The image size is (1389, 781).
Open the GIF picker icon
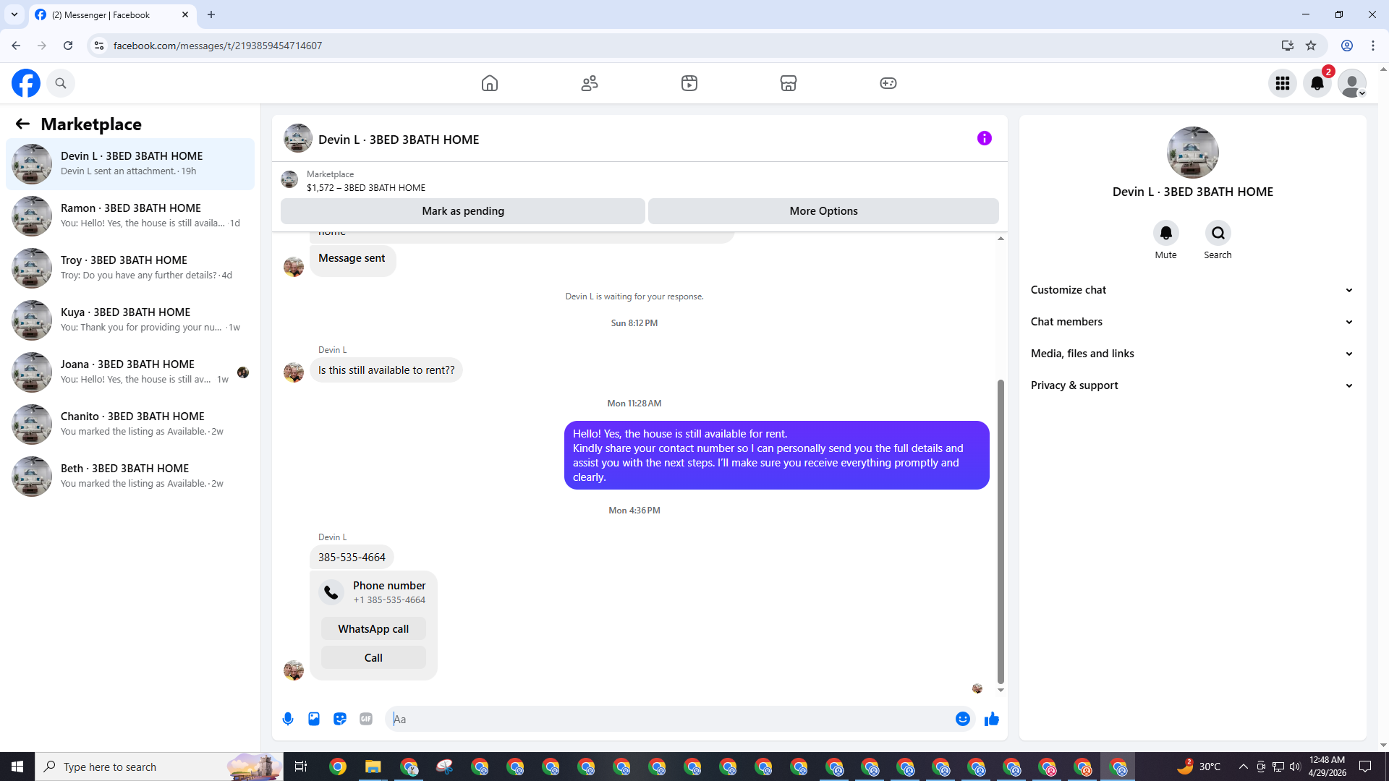coord(366,719)
